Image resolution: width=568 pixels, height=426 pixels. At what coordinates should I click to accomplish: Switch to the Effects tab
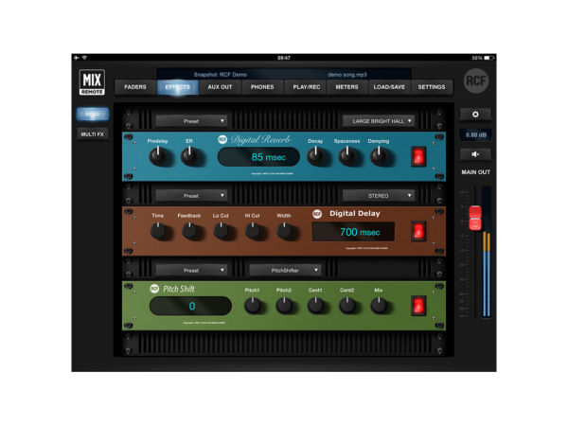(178, 87)
